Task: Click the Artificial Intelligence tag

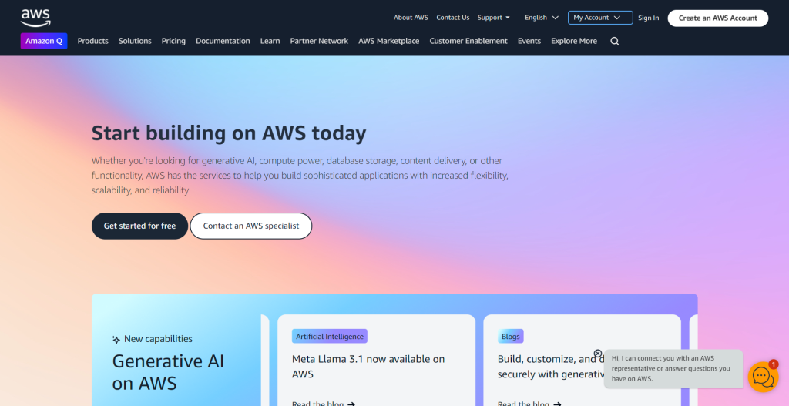Action: [x=330, y=336]
